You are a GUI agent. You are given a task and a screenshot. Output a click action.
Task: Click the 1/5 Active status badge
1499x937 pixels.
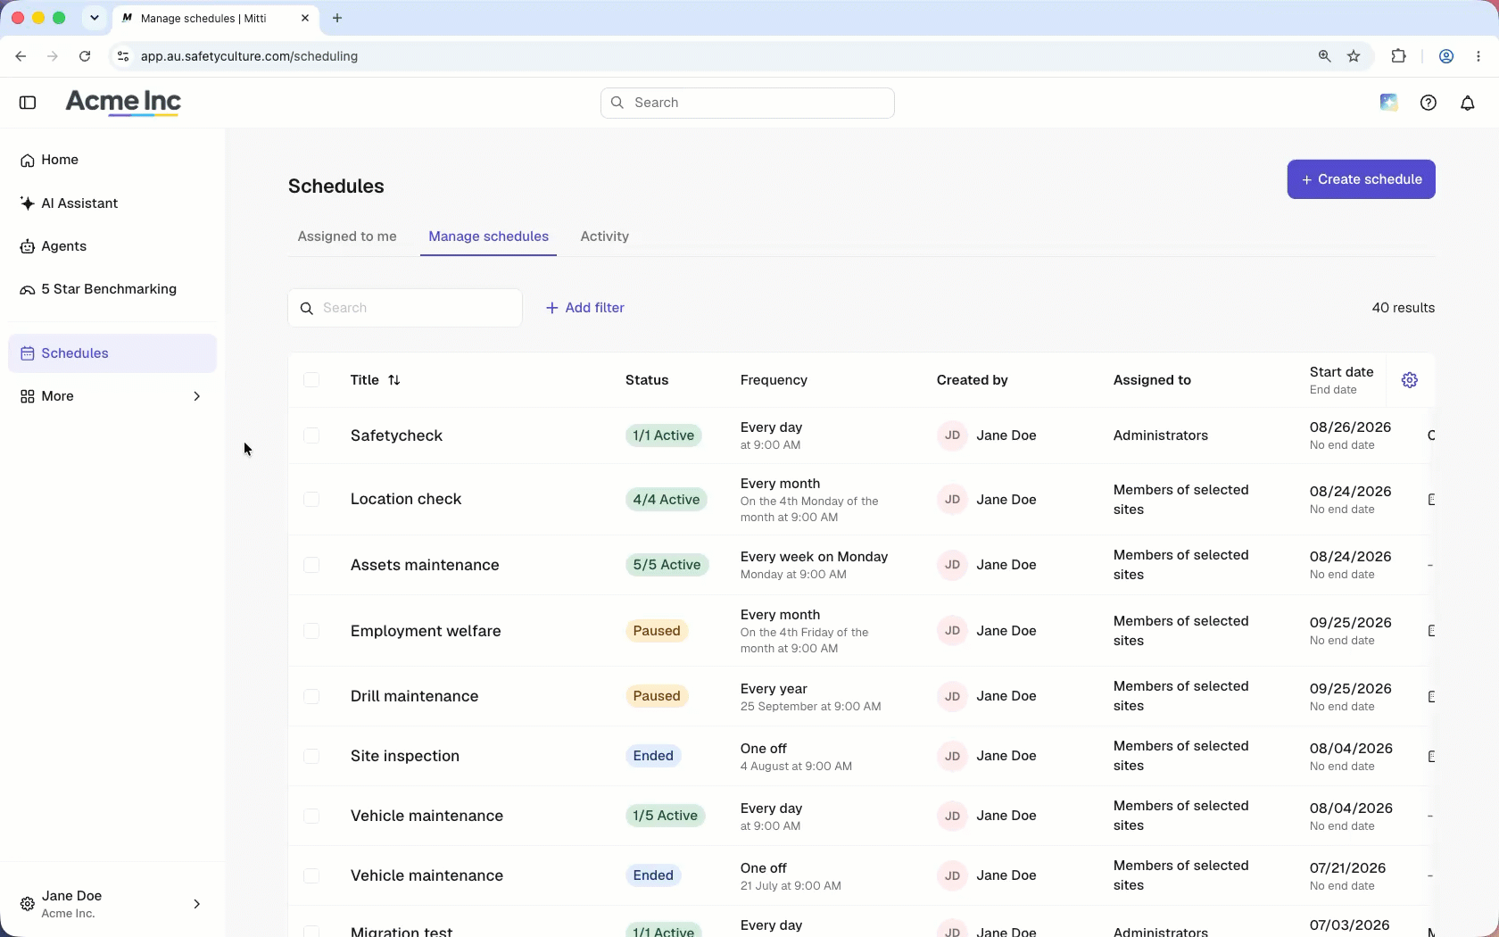tap(666, 816)
